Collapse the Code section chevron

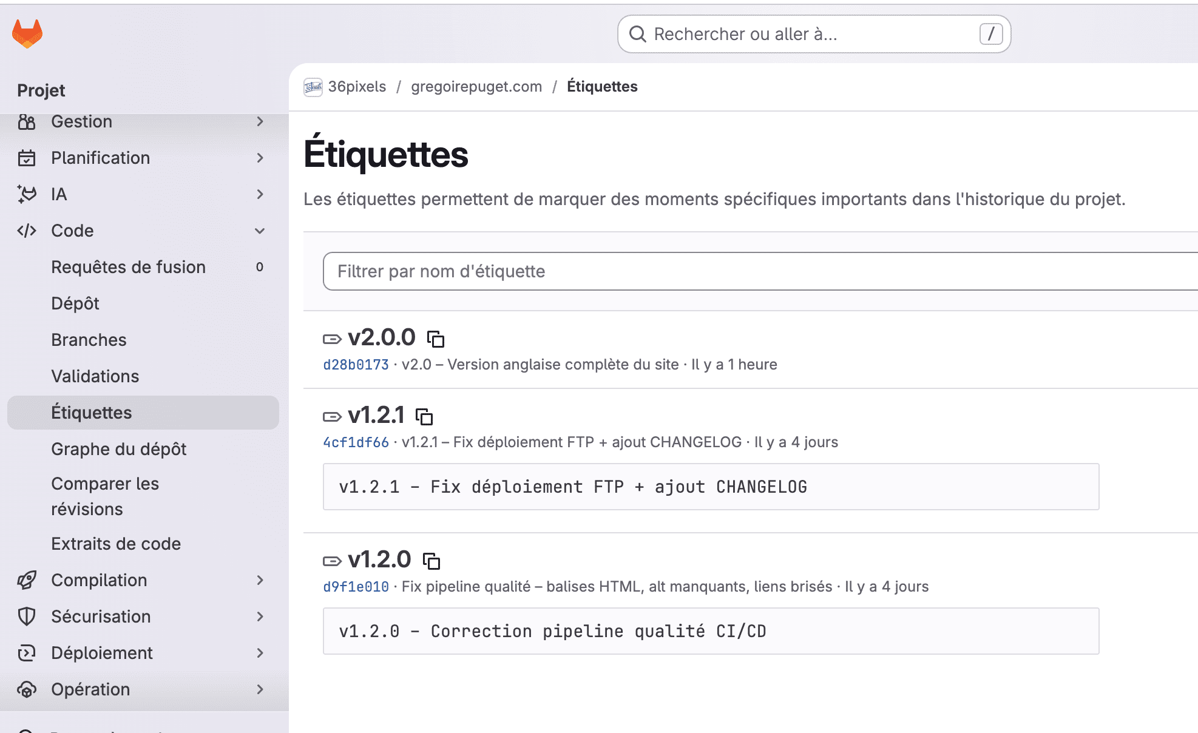[x=260, y=231]
